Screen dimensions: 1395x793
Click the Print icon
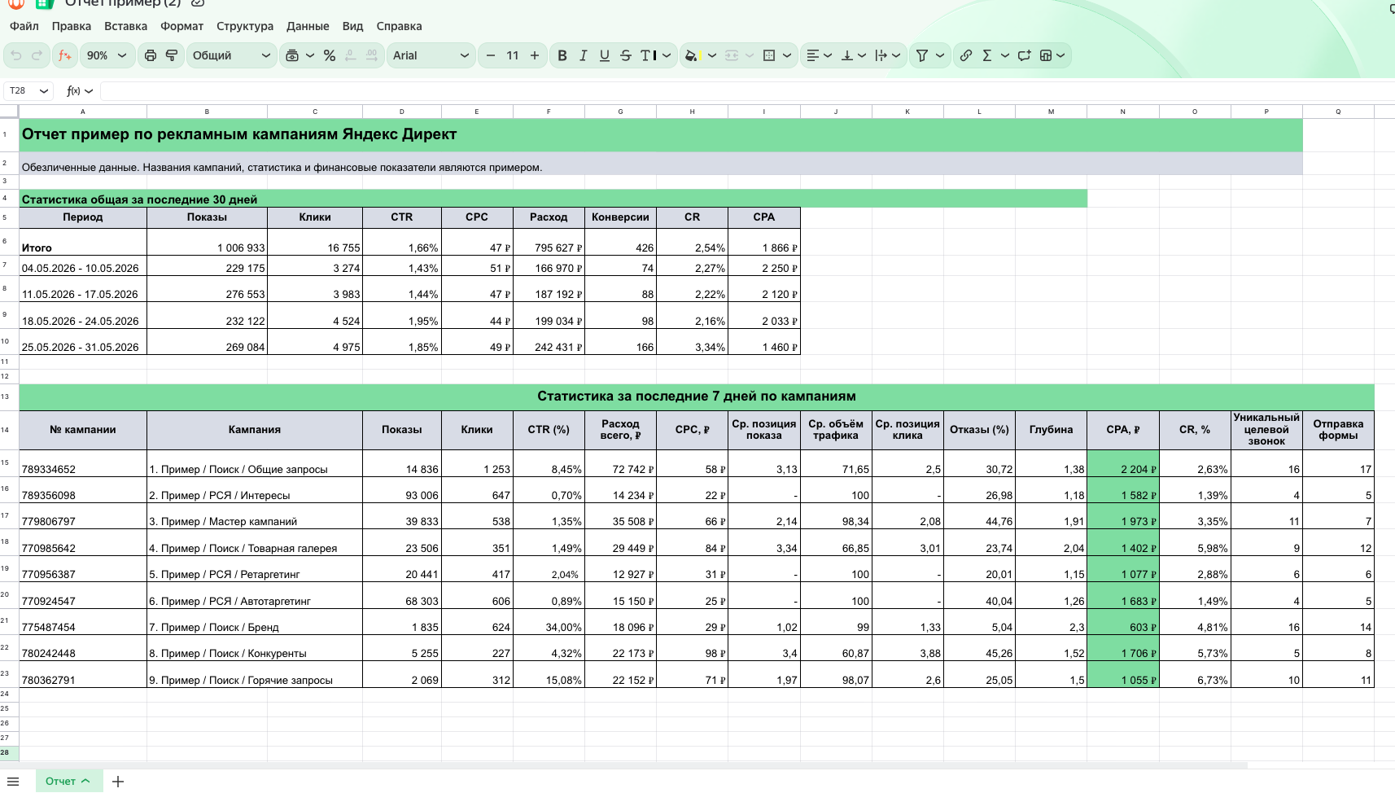point(151,55)
